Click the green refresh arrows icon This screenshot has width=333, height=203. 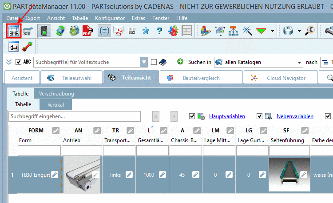pos(60,31)
